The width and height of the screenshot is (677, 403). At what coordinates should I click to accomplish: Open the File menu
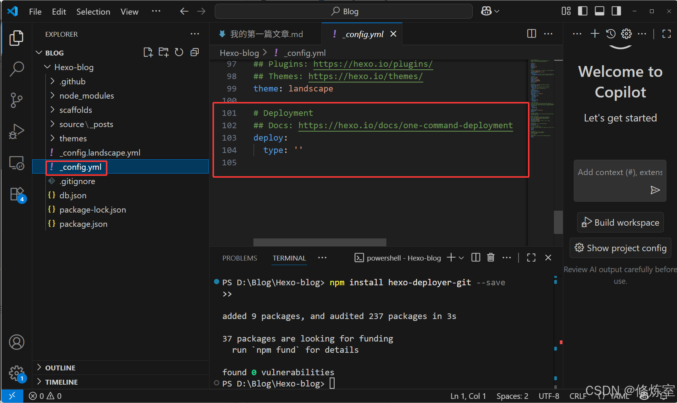click(x=35, y=12)
